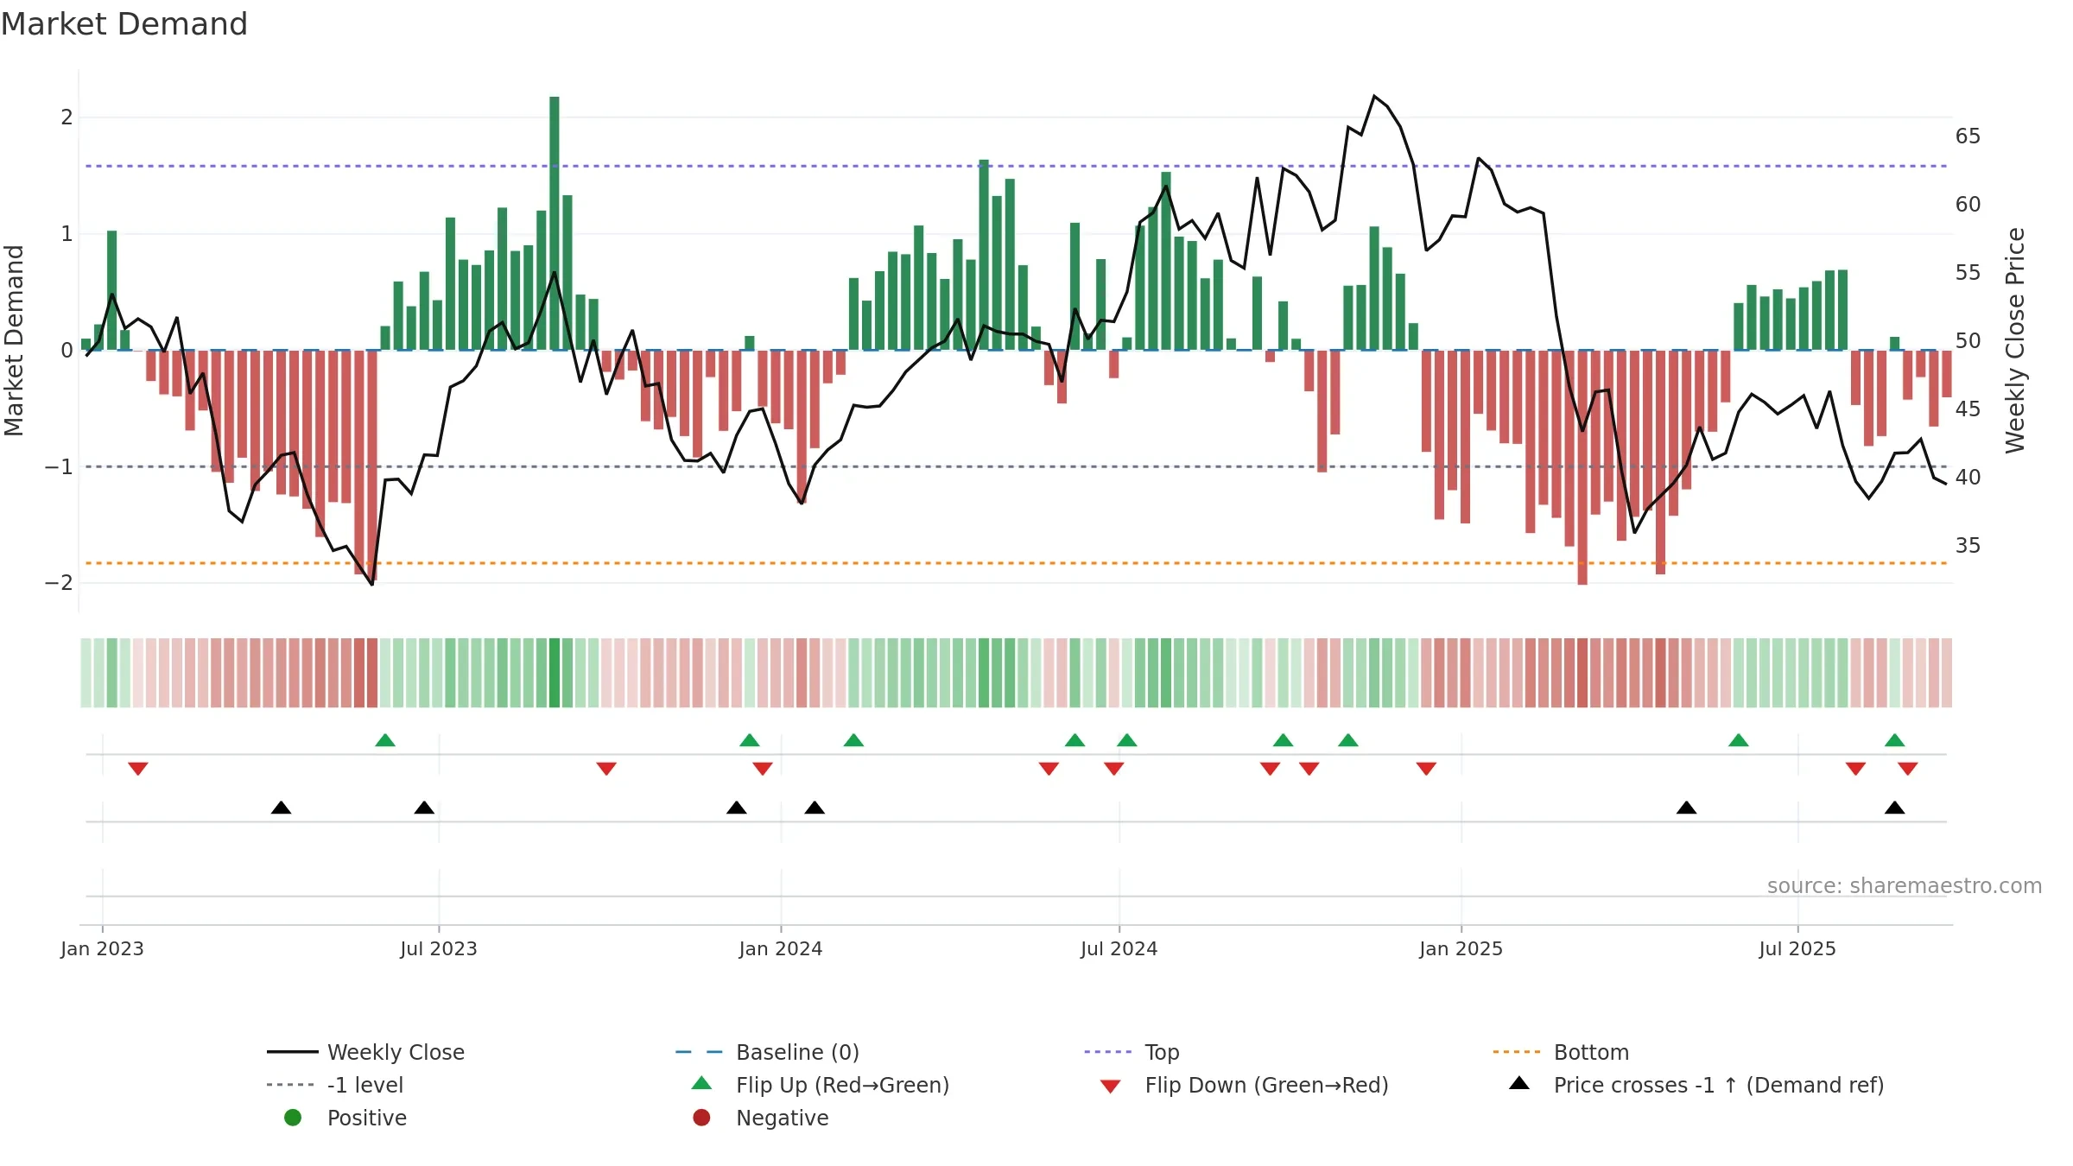This screenshot has width=2073, height=1166.
Task: Select the 'Top' legend label
Action: coord(1162,1053)
